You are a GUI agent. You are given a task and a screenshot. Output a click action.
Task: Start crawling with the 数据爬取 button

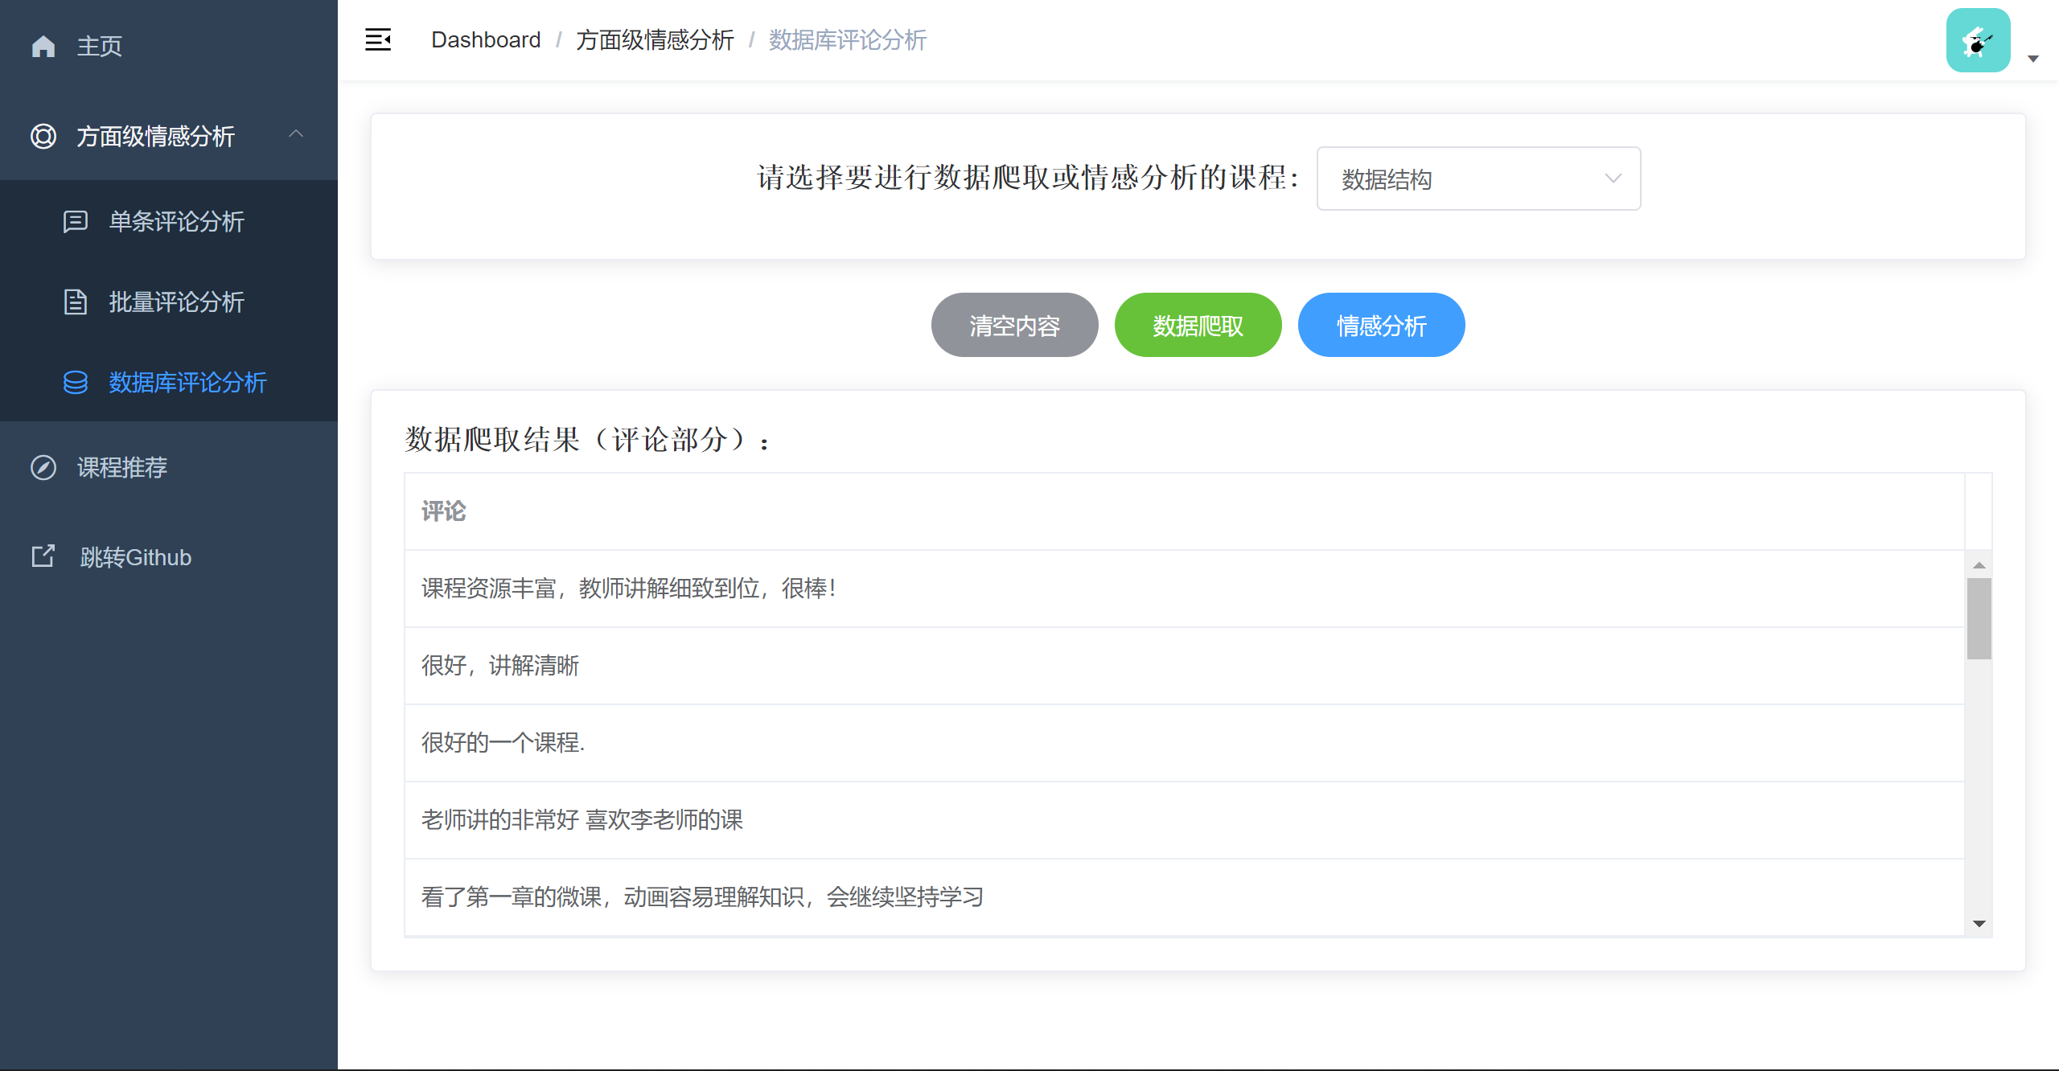[1198, 325]
